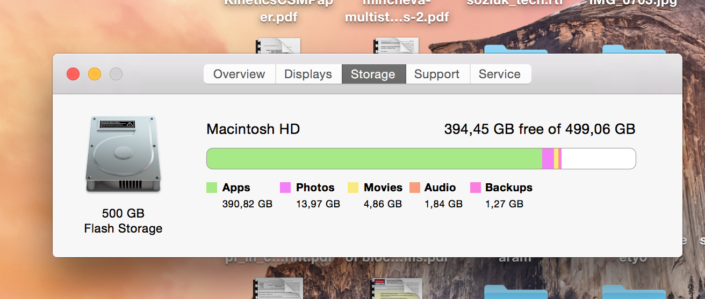This screenshot has width=705, height=299.
Task: Go to the Support tab
Action: click(x=437, y=74)
